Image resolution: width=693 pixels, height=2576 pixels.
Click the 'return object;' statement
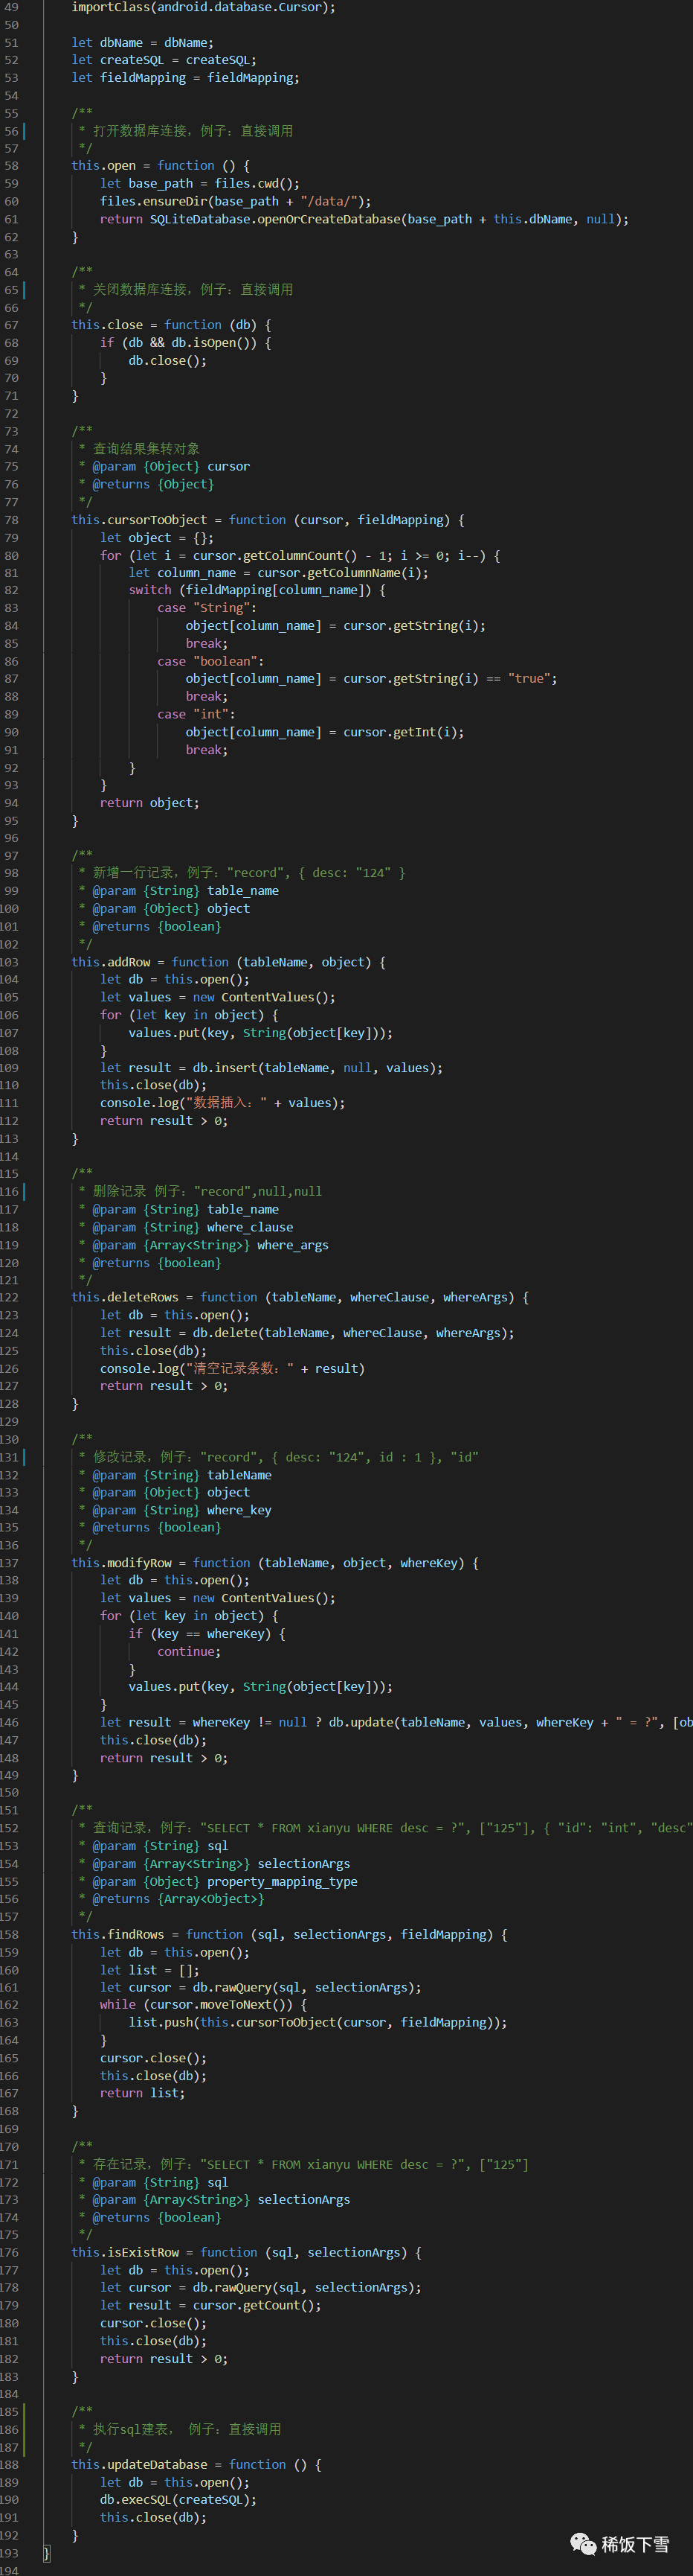point(149,803)
